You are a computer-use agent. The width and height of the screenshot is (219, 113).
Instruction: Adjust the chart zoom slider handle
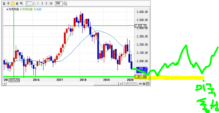coord(127,83)
